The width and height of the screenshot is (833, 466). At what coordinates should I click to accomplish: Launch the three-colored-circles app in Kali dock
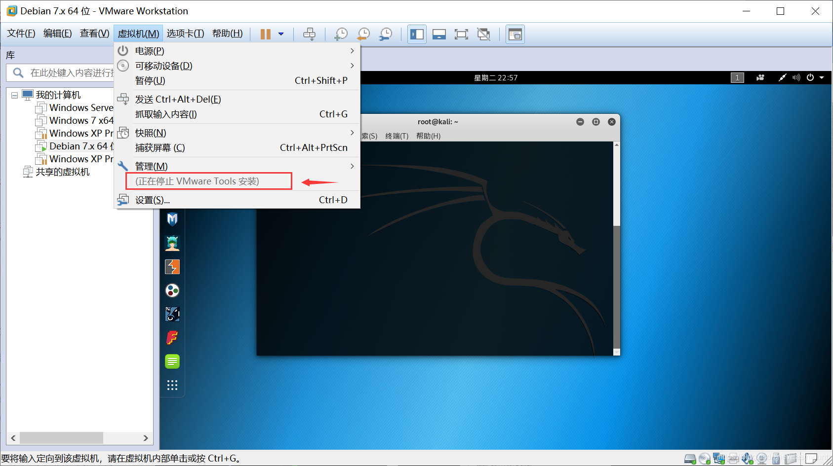click(172, 290)
